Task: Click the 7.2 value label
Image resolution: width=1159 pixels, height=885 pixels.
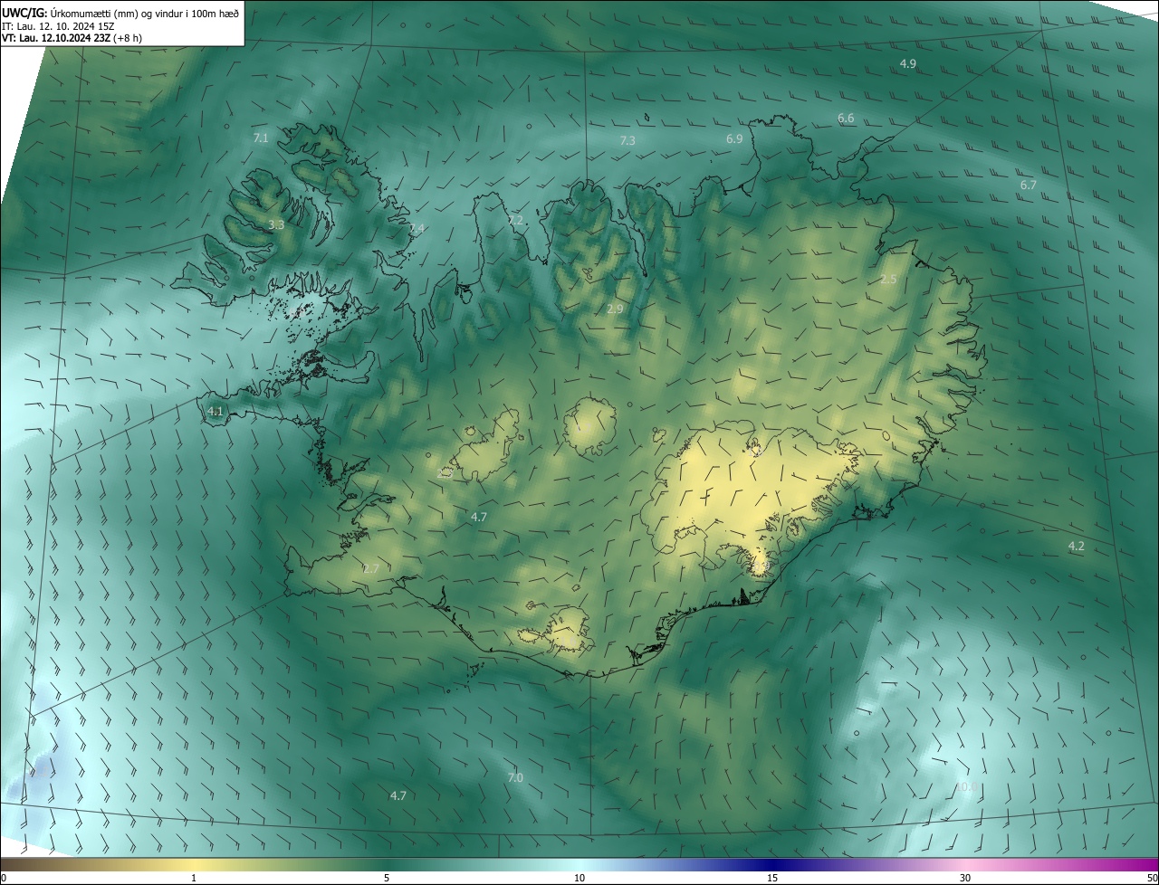Action: (x=515, y=221)
